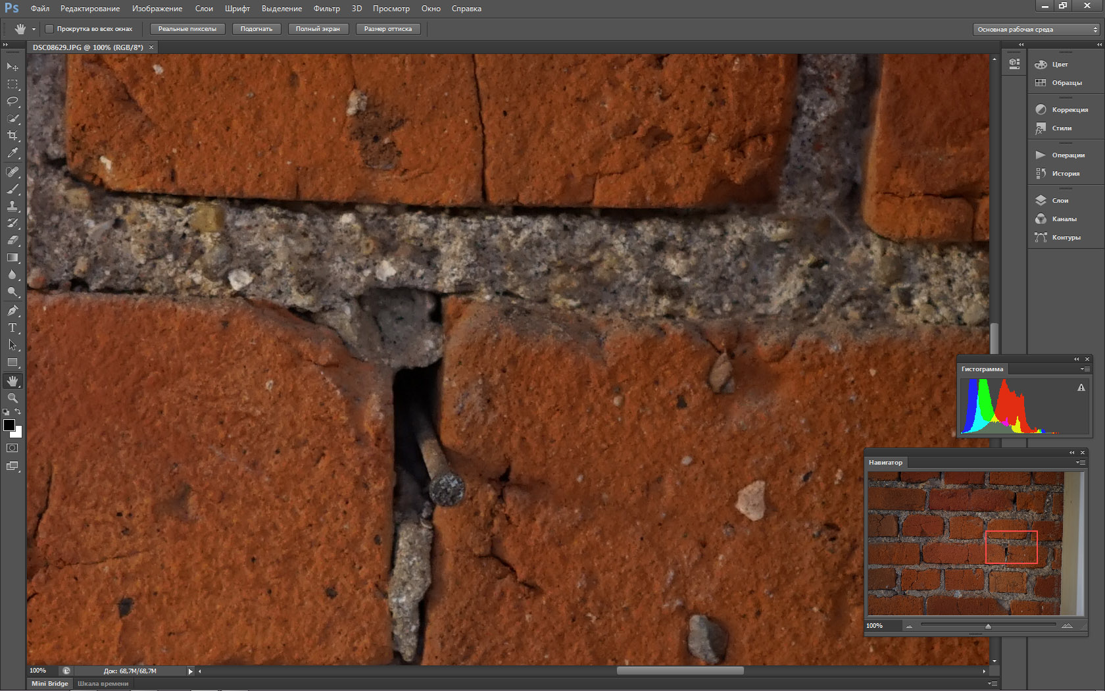Click the Navigator zoom slider handle
The image size is (1105, 691).
tap(988, 627)
